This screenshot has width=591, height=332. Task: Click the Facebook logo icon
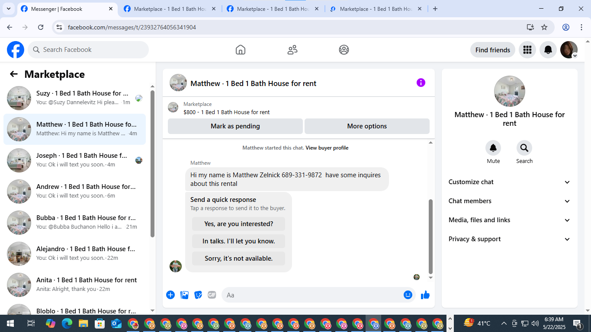(16, 50)
